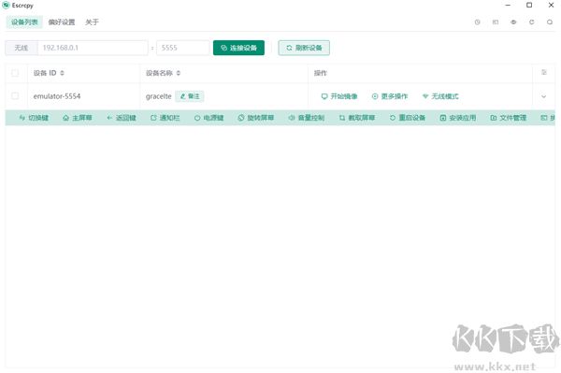Open the 音量控制 volume control icon
Screen dimensions: 561x373
pyautogui.click(x=292, y=118)
